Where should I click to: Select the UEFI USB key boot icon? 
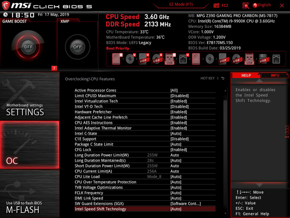[170, 59]
